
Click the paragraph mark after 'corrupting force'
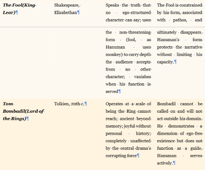click(x=138, y=156)
